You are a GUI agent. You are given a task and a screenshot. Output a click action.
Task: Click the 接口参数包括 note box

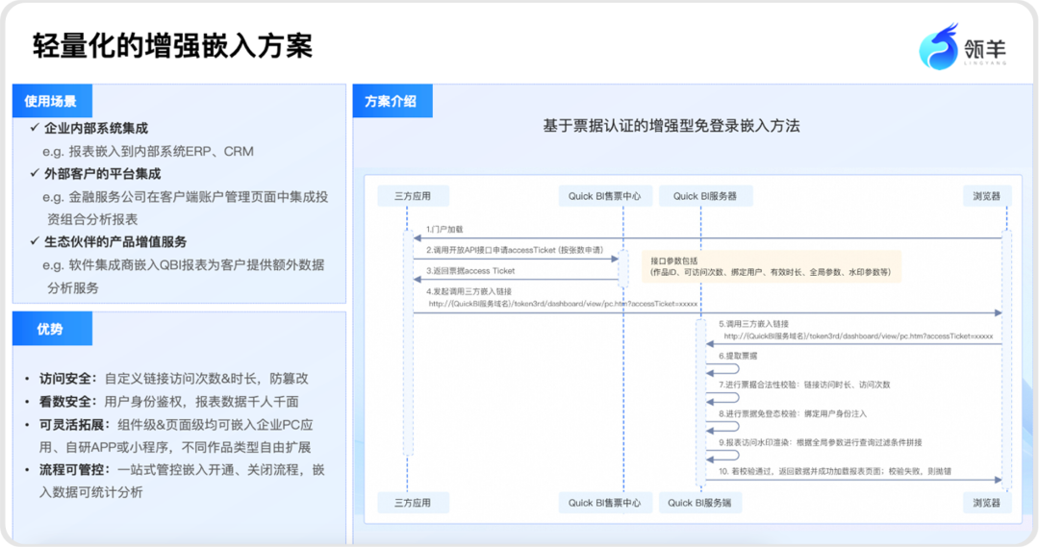pos(772,267)
